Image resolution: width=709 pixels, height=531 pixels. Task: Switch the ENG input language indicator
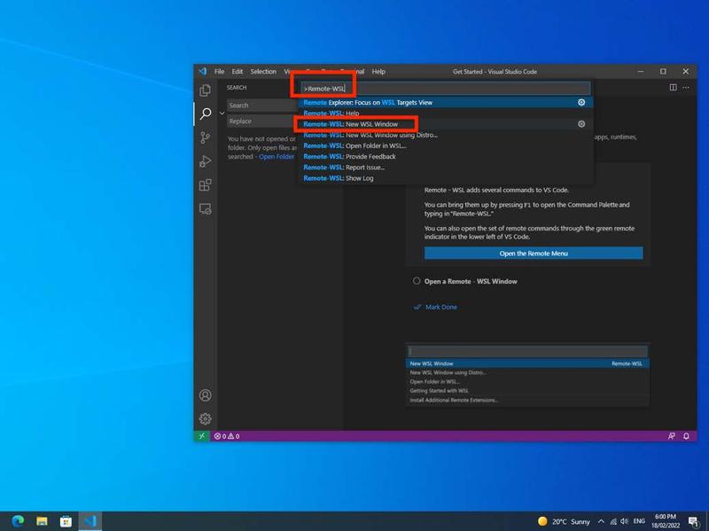click(639, 521)
